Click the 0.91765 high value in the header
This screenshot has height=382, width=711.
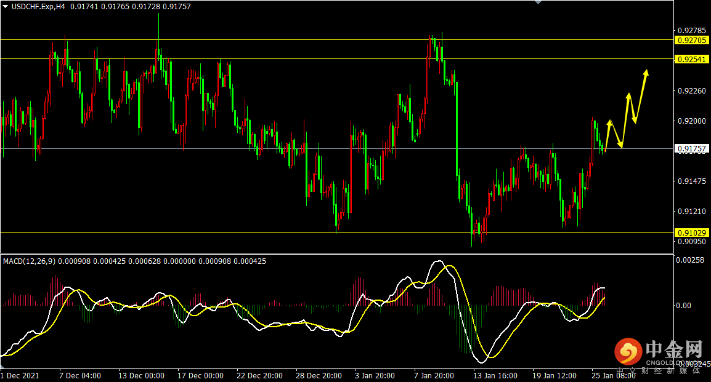point(115,7)
